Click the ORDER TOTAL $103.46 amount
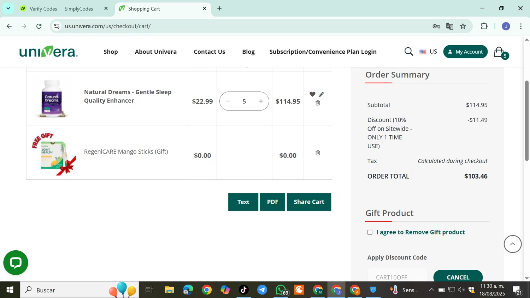This screenshot has height=298, width=530. click(x=476, y=176)
